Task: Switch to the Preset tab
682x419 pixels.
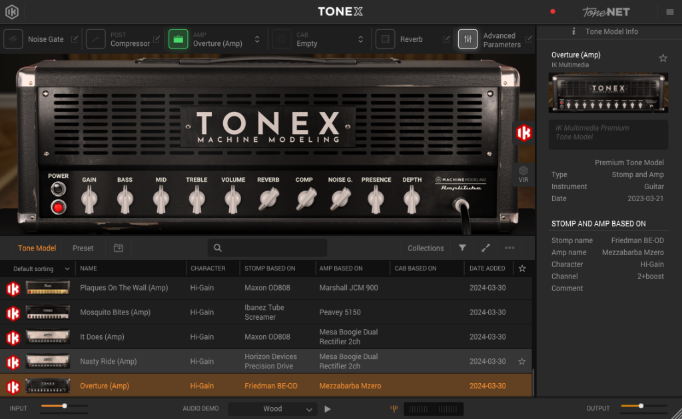Action: [83, 248]
